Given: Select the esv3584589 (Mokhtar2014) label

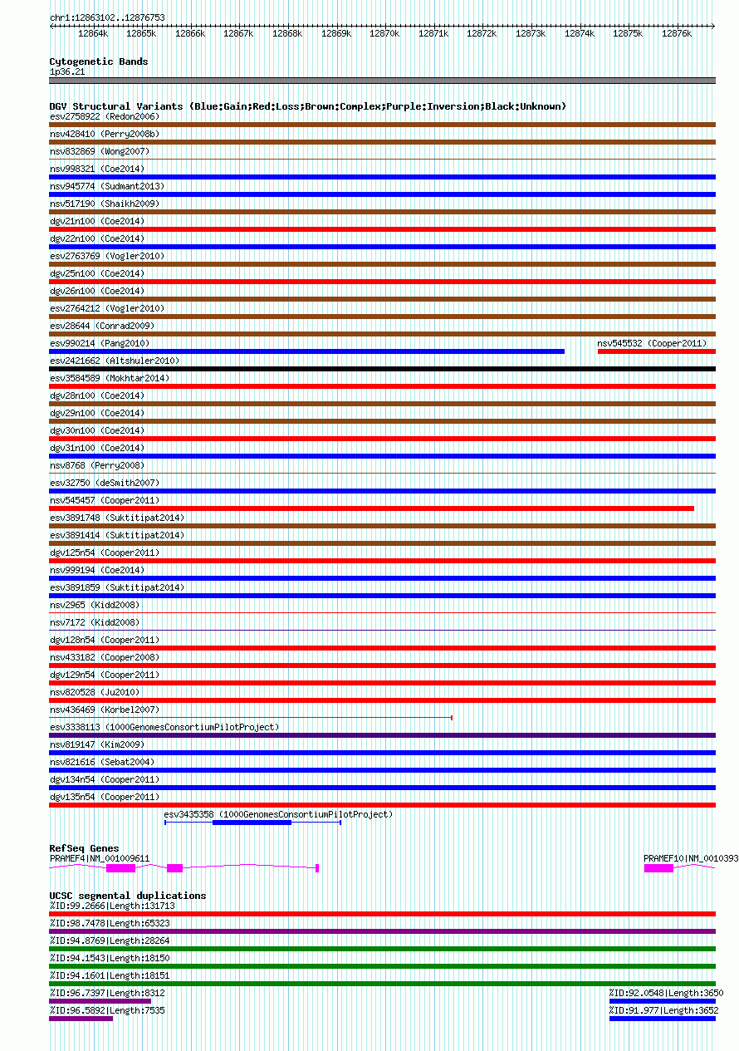Looking at the screenshot, I should pyautogui.click(x=110, y=378).
